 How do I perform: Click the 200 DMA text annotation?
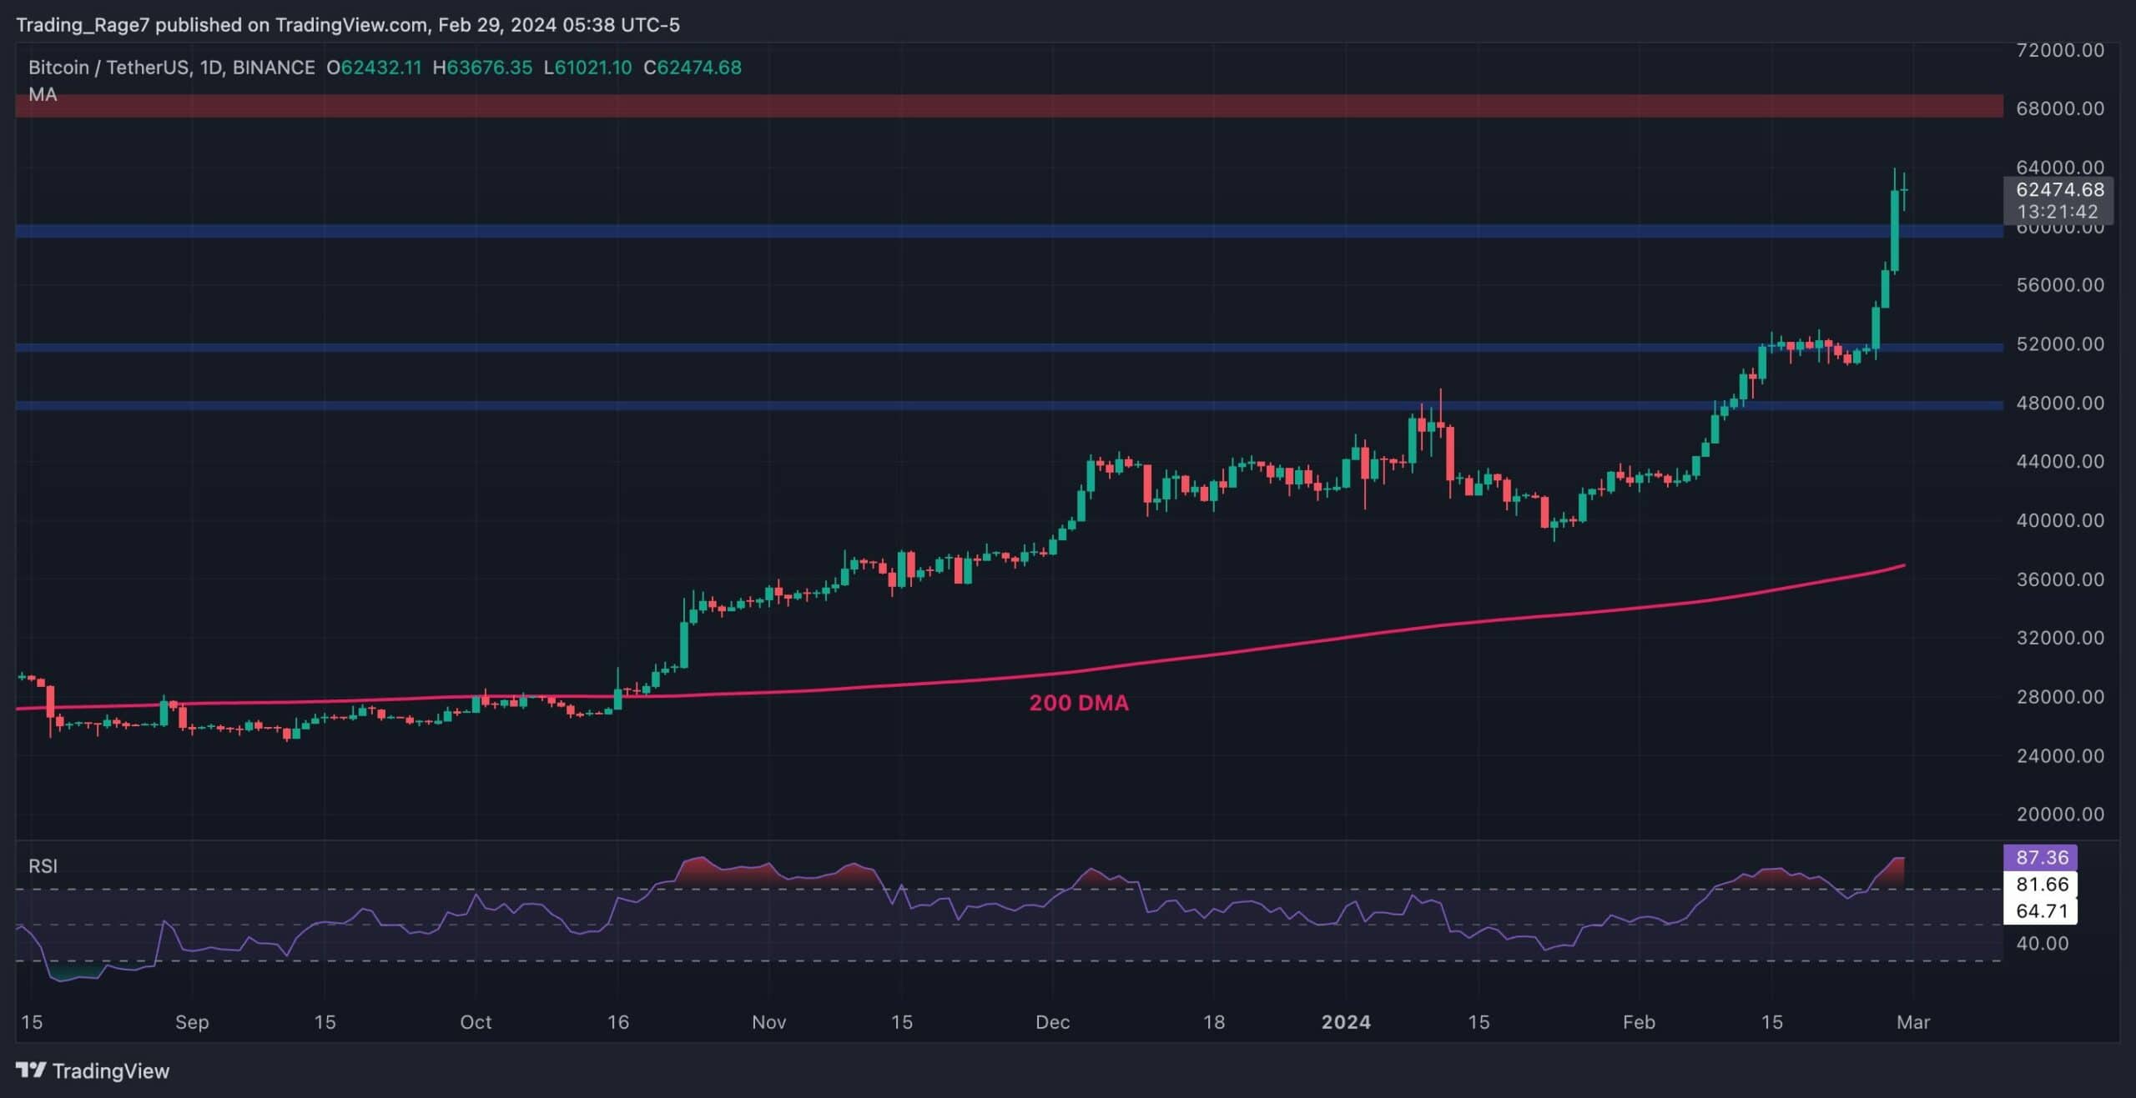(1078, 703)
